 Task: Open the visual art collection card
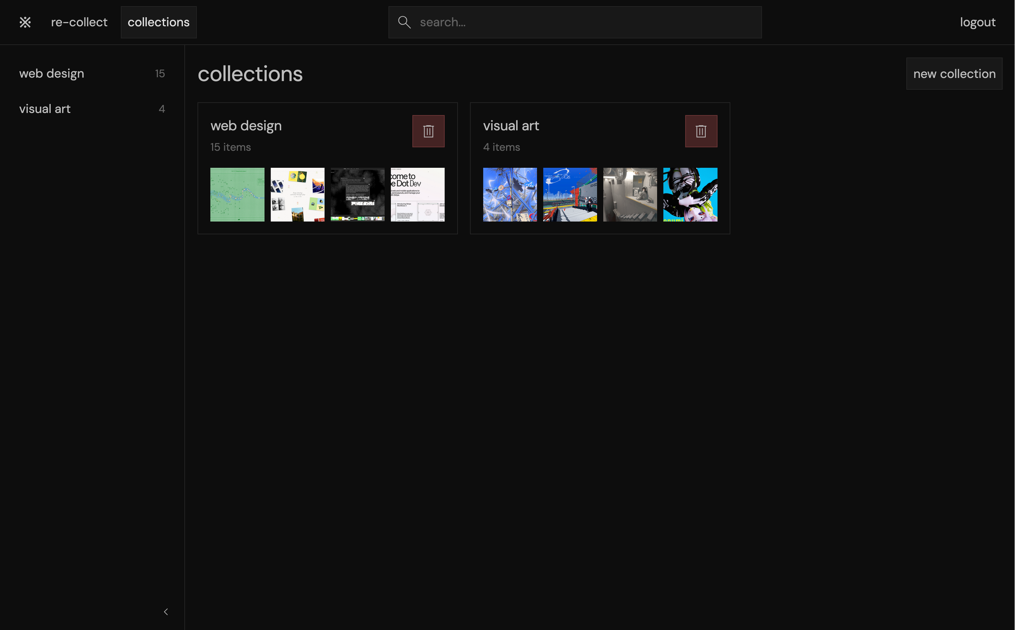point(511,125)
